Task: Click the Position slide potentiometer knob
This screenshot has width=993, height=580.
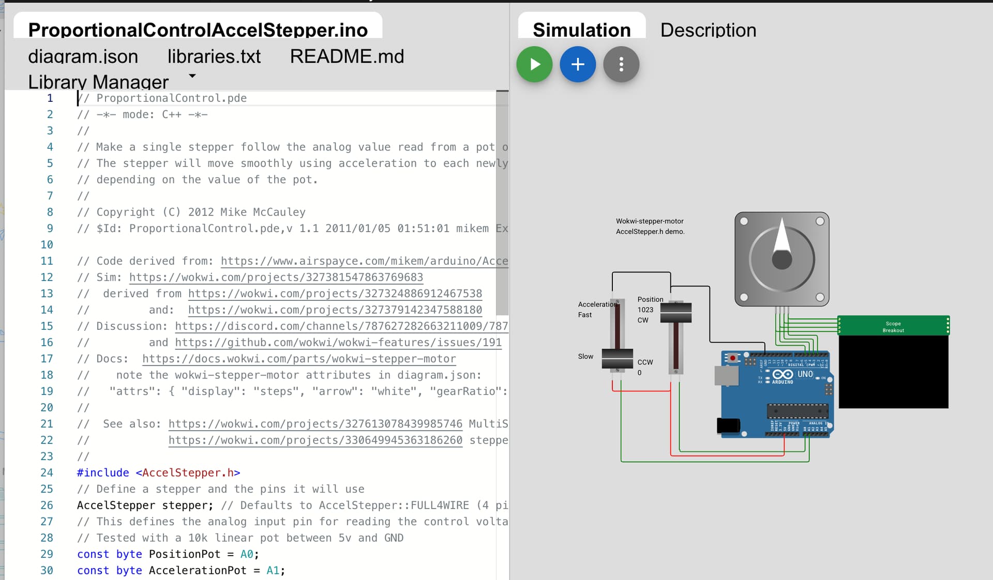Action: [x=675, y=313]
